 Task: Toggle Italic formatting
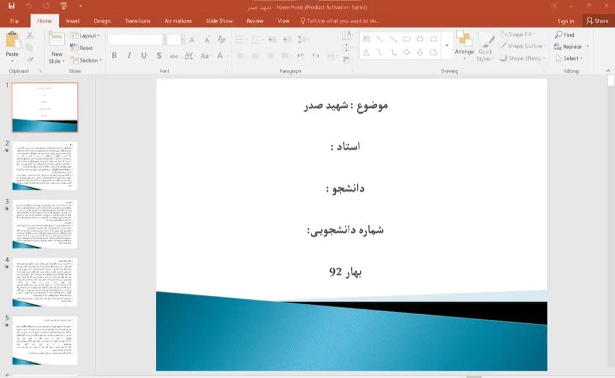[x=129, y=56]
